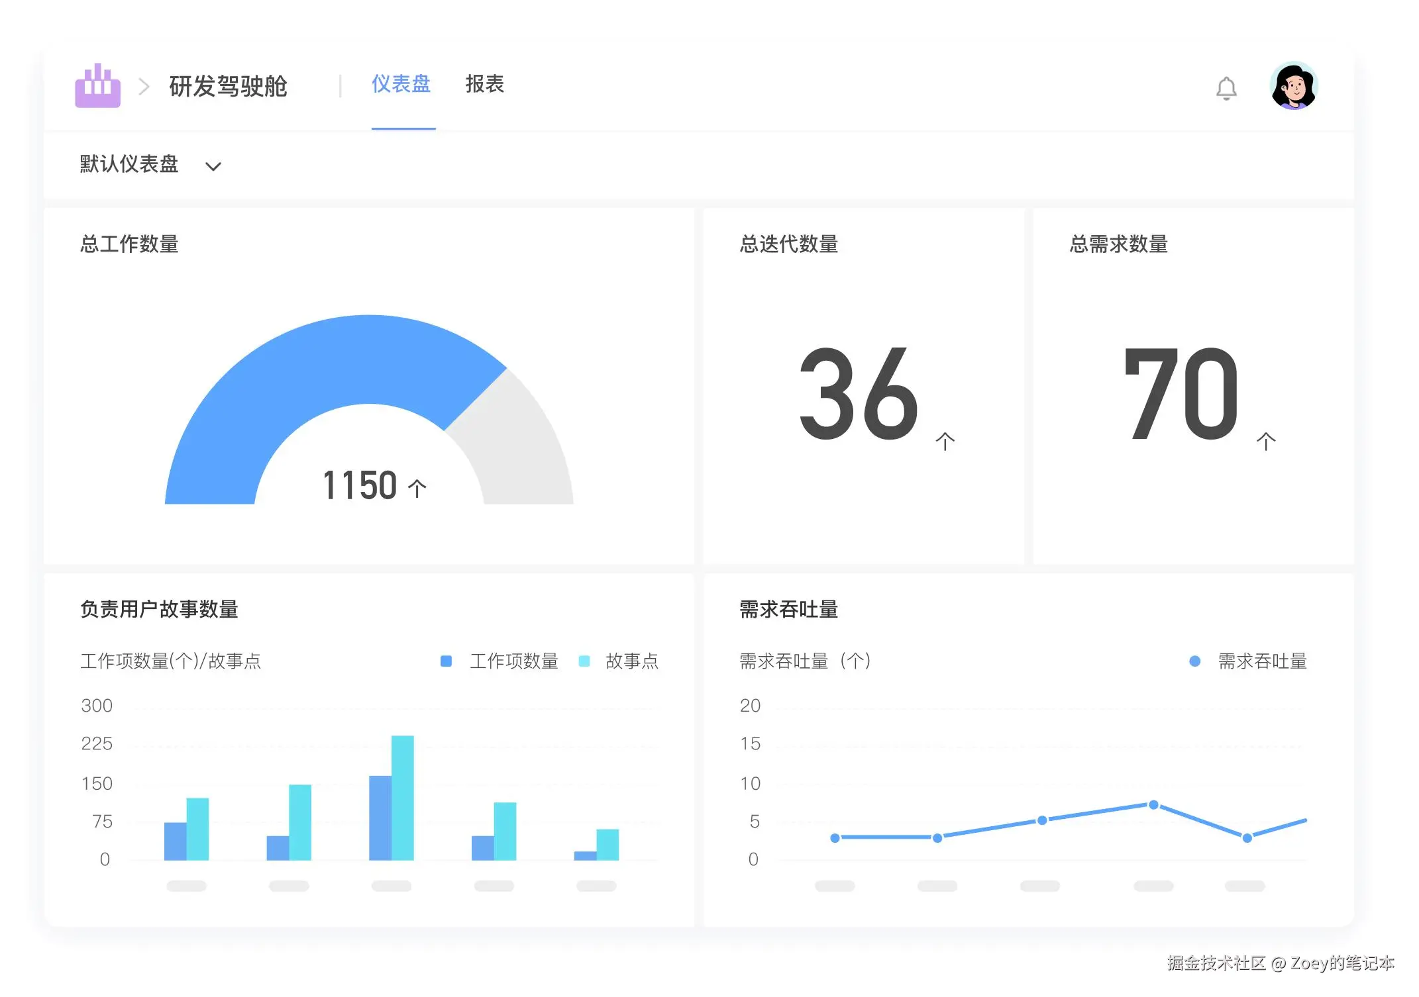Click the up arrow beside 70

point(1265,441)
